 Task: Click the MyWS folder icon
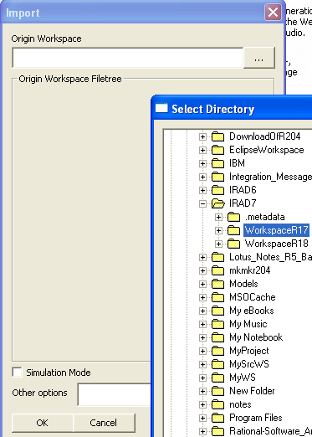click(217, 378)
